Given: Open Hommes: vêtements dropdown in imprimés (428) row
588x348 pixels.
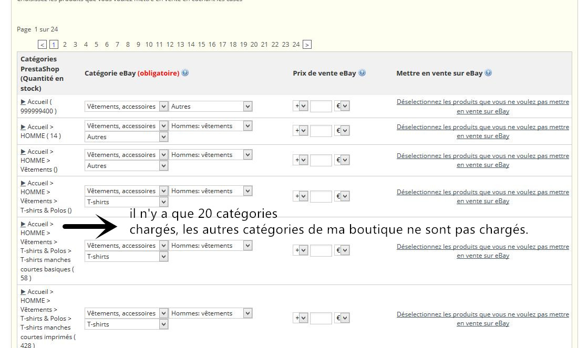Looking at the screenshot, I should (210, 313).
